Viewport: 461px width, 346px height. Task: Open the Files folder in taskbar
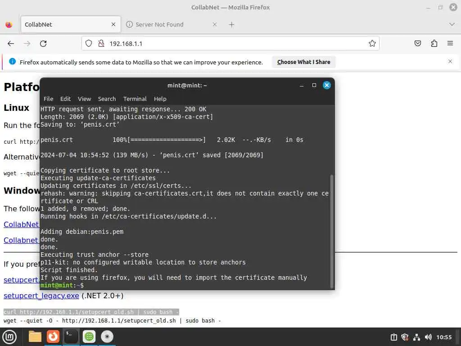click(x=35, y=337)
